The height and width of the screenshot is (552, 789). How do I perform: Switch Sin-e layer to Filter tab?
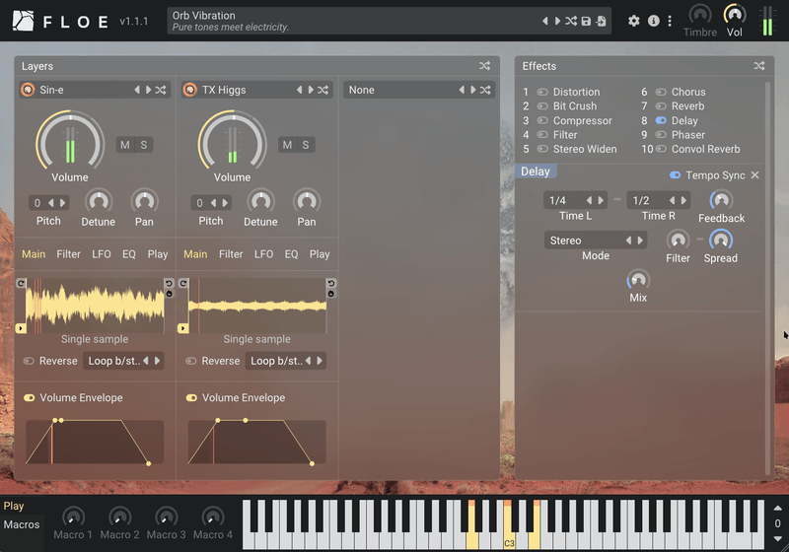[69, 254]
